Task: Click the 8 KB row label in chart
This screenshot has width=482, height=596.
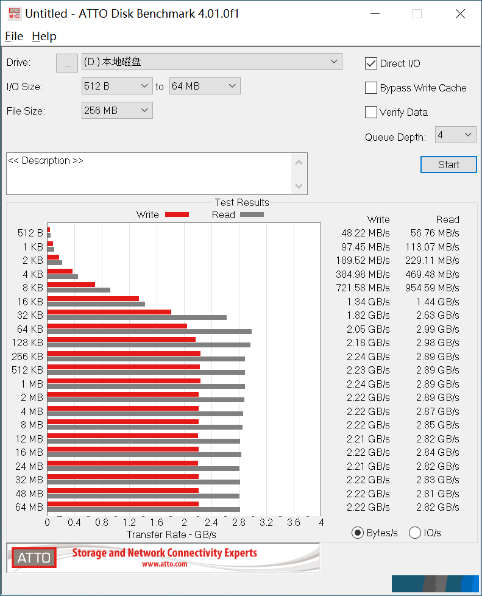Action: pos(33,288)
